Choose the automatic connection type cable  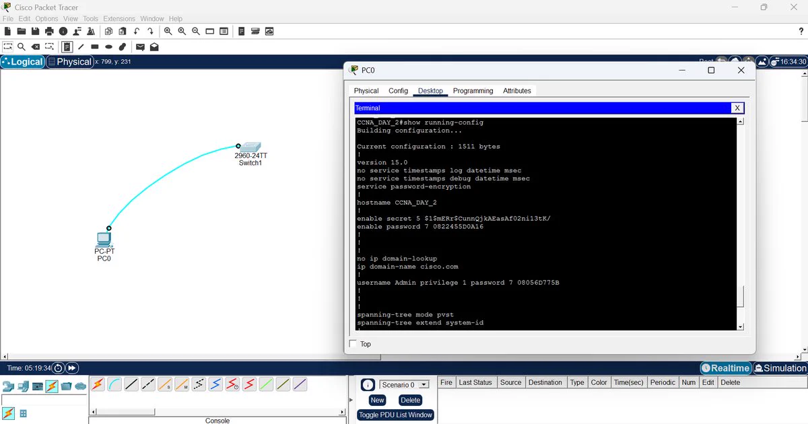coord(98,384)
